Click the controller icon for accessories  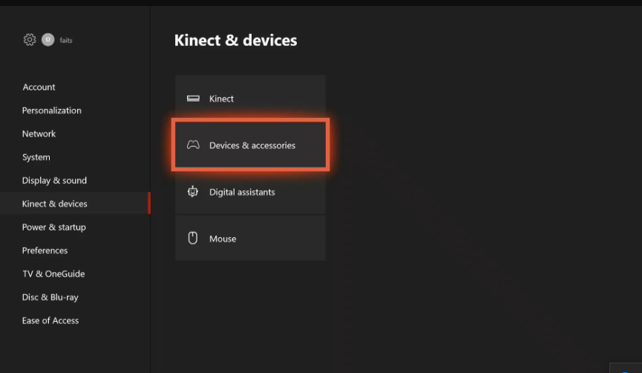tap(193, 145)
